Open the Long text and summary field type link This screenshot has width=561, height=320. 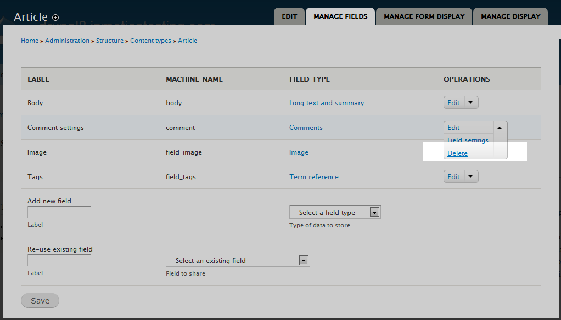pos(327,103)
